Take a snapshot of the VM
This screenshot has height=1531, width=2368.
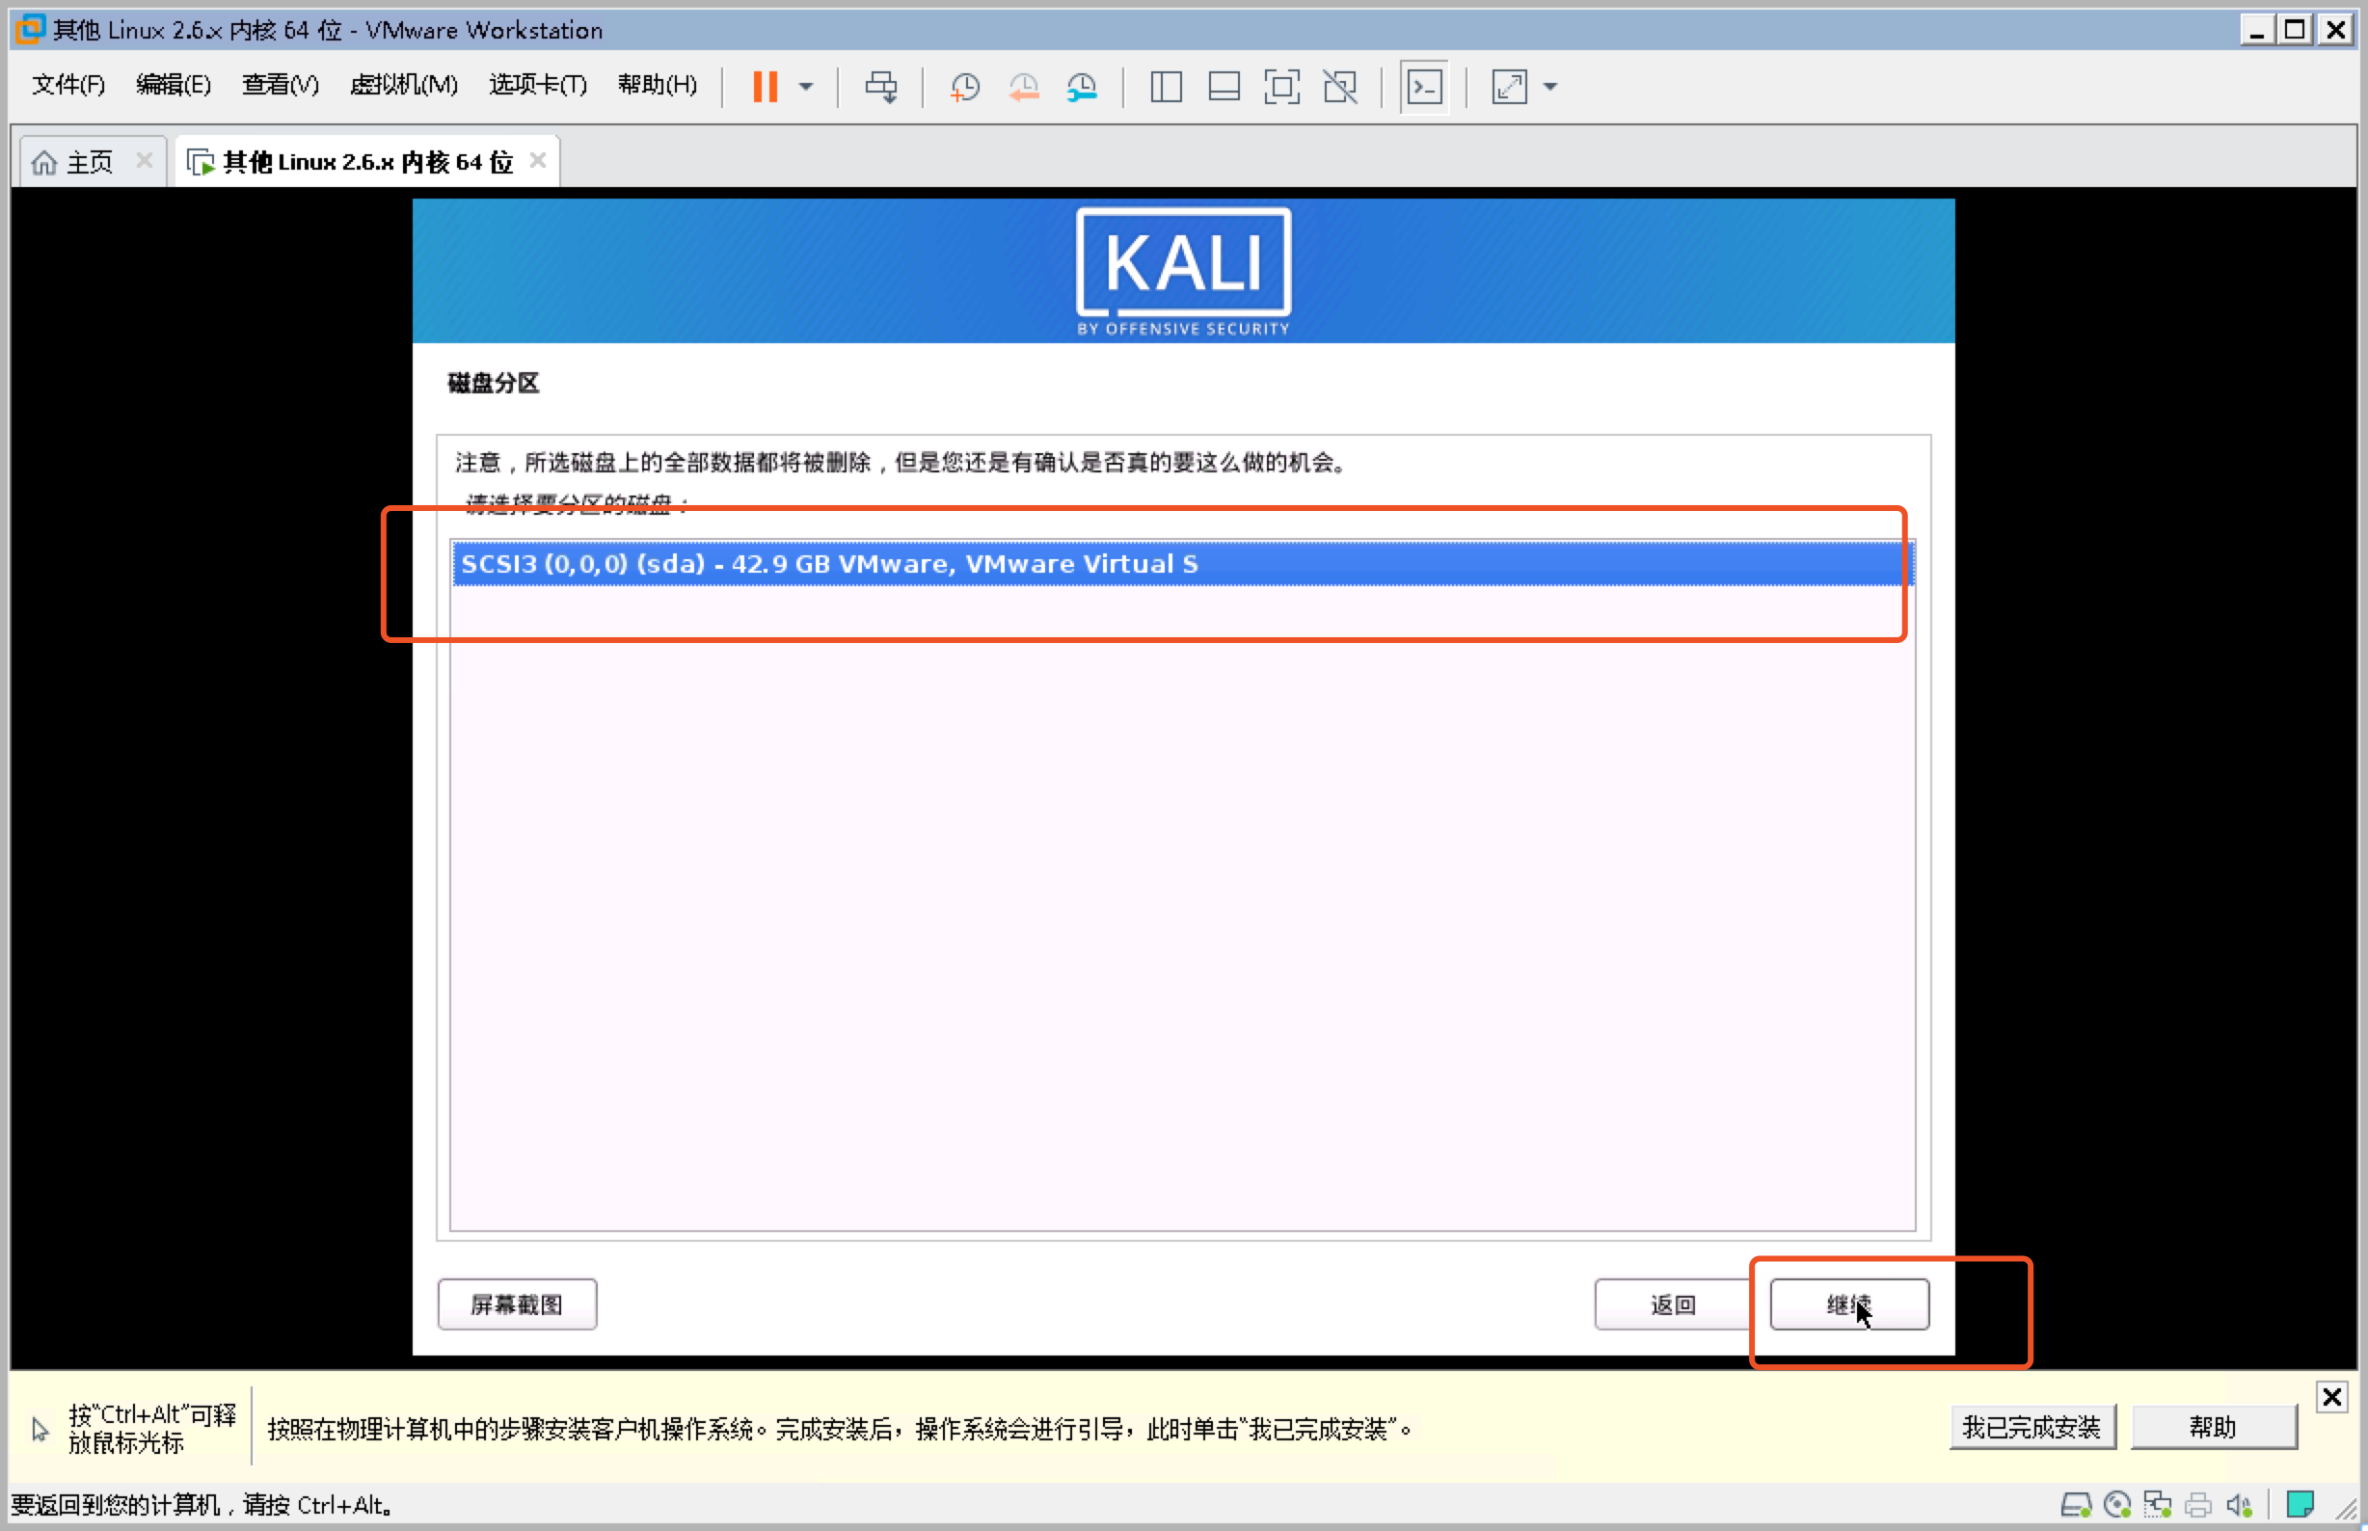pyautogui.click(x=964, y=87)
